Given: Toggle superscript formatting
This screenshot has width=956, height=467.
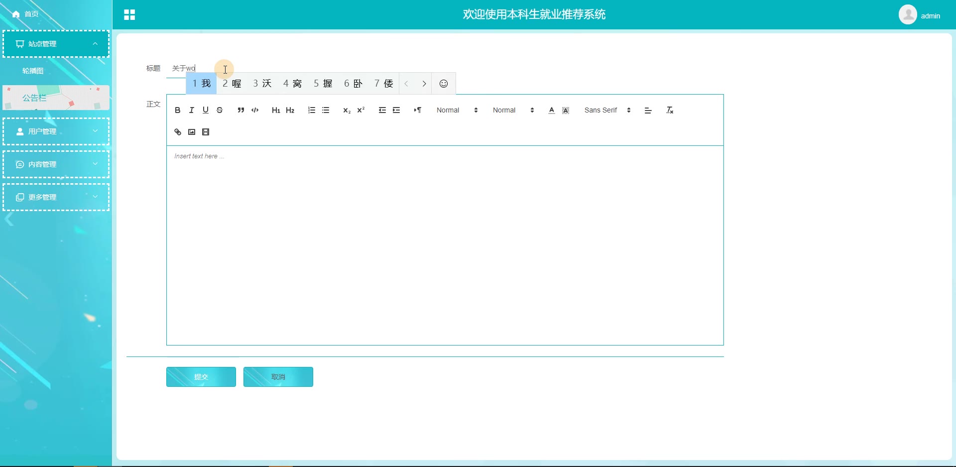Looking at the screenshot, I should tap(361, 111).
